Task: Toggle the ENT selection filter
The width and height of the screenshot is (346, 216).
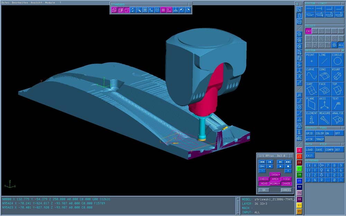Action: click(308, 31)
